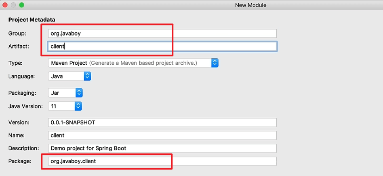
Task: Click the Artifact: label
Action: (19, 46)
